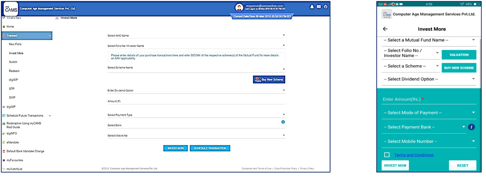Click the notification bell icon
Viewport: 486px width, 179px height.
(312, 7)
